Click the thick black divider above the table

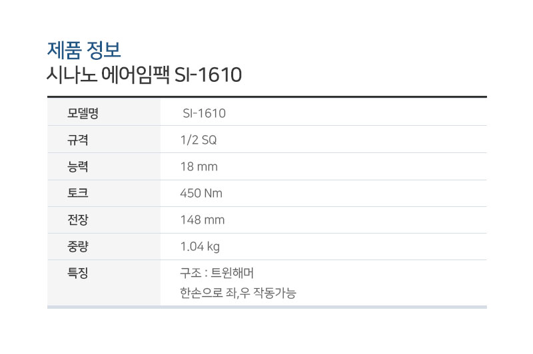tap(267, 96)
